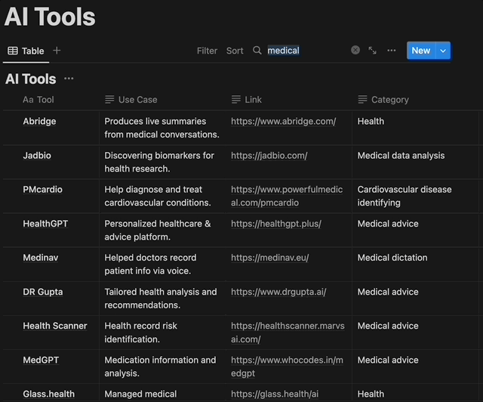Click 'Medication information and analysis' cell
This screenshot has height=402, width=483.
point(162,366)
